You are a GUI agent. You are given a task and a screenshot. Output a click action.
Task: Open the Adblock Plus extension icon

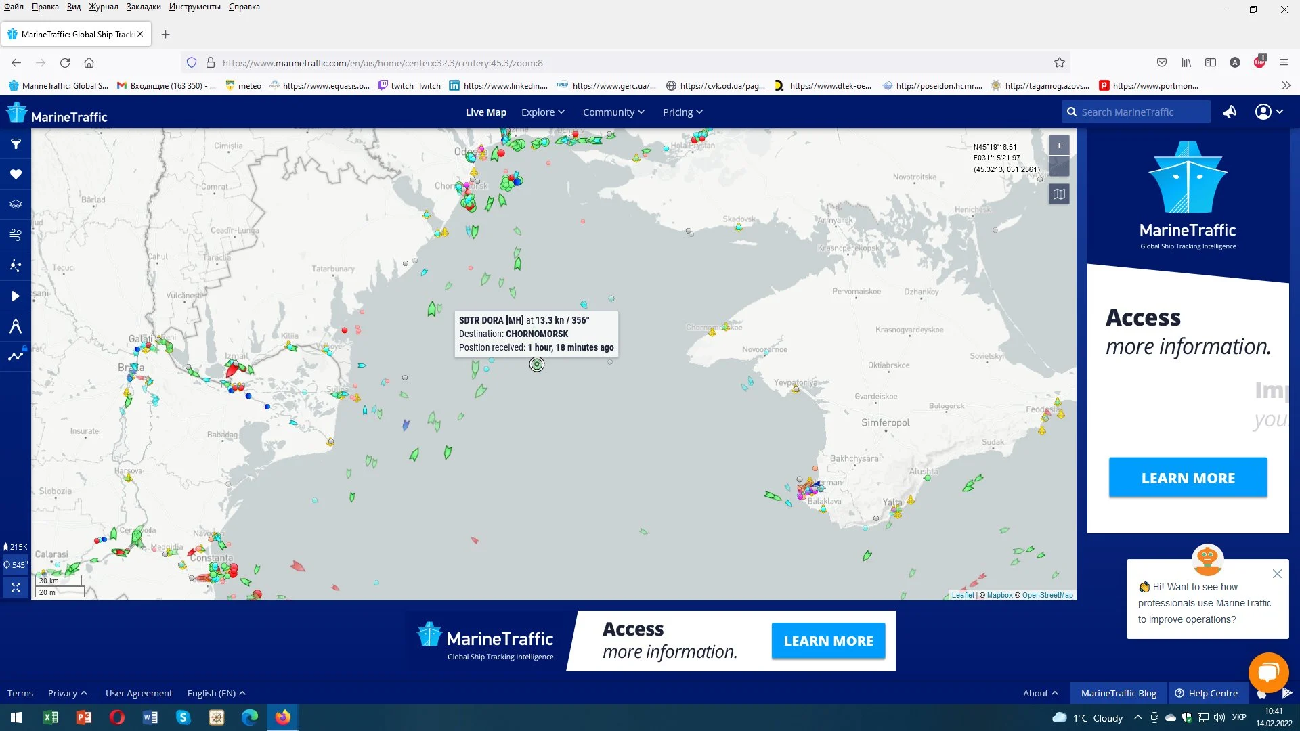[x=1259, y=62]
